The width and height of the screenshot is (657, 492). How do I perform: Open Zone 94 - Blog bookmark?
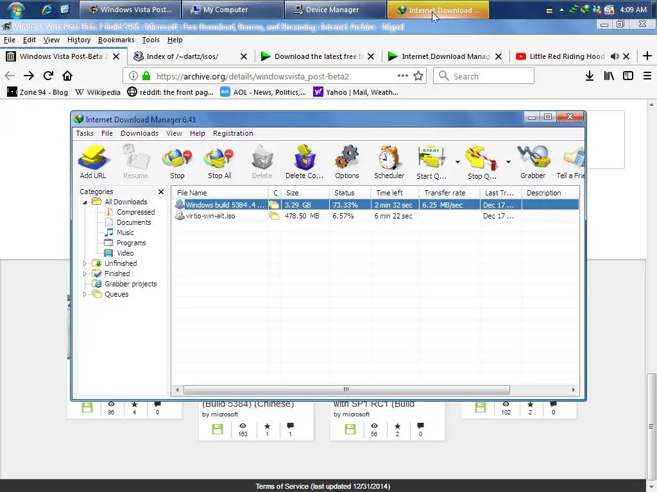[38, 92]
